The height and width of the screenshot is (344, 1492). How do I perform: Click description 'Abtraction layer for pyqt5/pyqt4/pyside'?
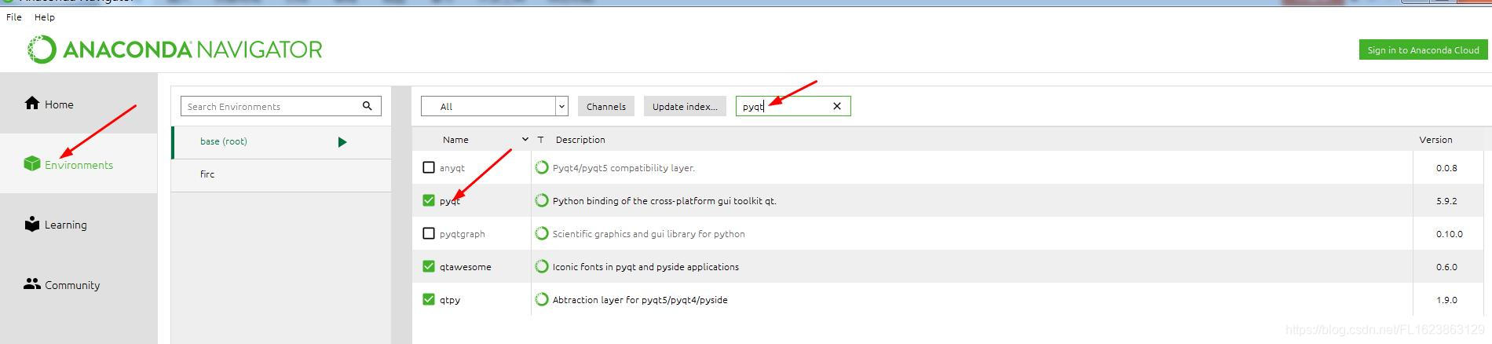pos(640,300)
